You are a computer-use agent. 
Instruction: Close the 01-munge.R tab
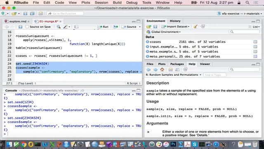61,22
